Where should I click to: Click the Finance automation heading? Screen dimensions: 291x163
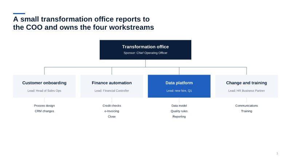[112, 83]
